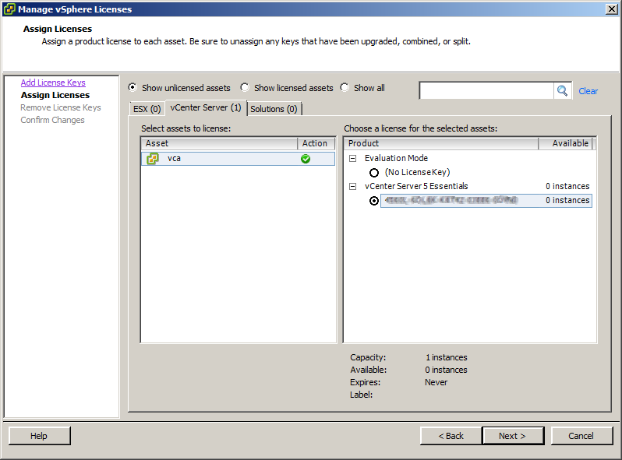The image size is (622, 460).
Task: Switch to the ESX (0) tab
Action: tap(147, 109)
